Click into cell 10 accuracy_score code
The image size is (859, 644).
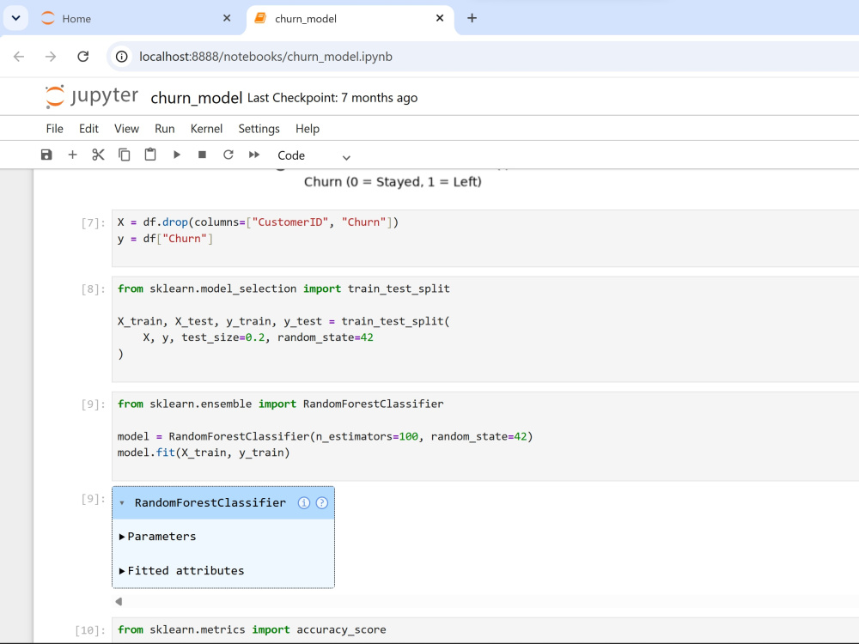tap(484, 629)
